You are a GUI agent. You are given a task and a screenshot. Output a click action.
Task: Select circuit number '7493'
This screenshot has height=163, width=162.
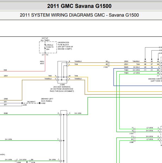point(126,70)
